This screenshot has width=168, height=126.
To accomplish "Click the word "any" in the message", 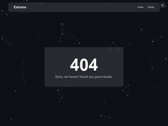I will pyautogui.click(x=91, y=77).
